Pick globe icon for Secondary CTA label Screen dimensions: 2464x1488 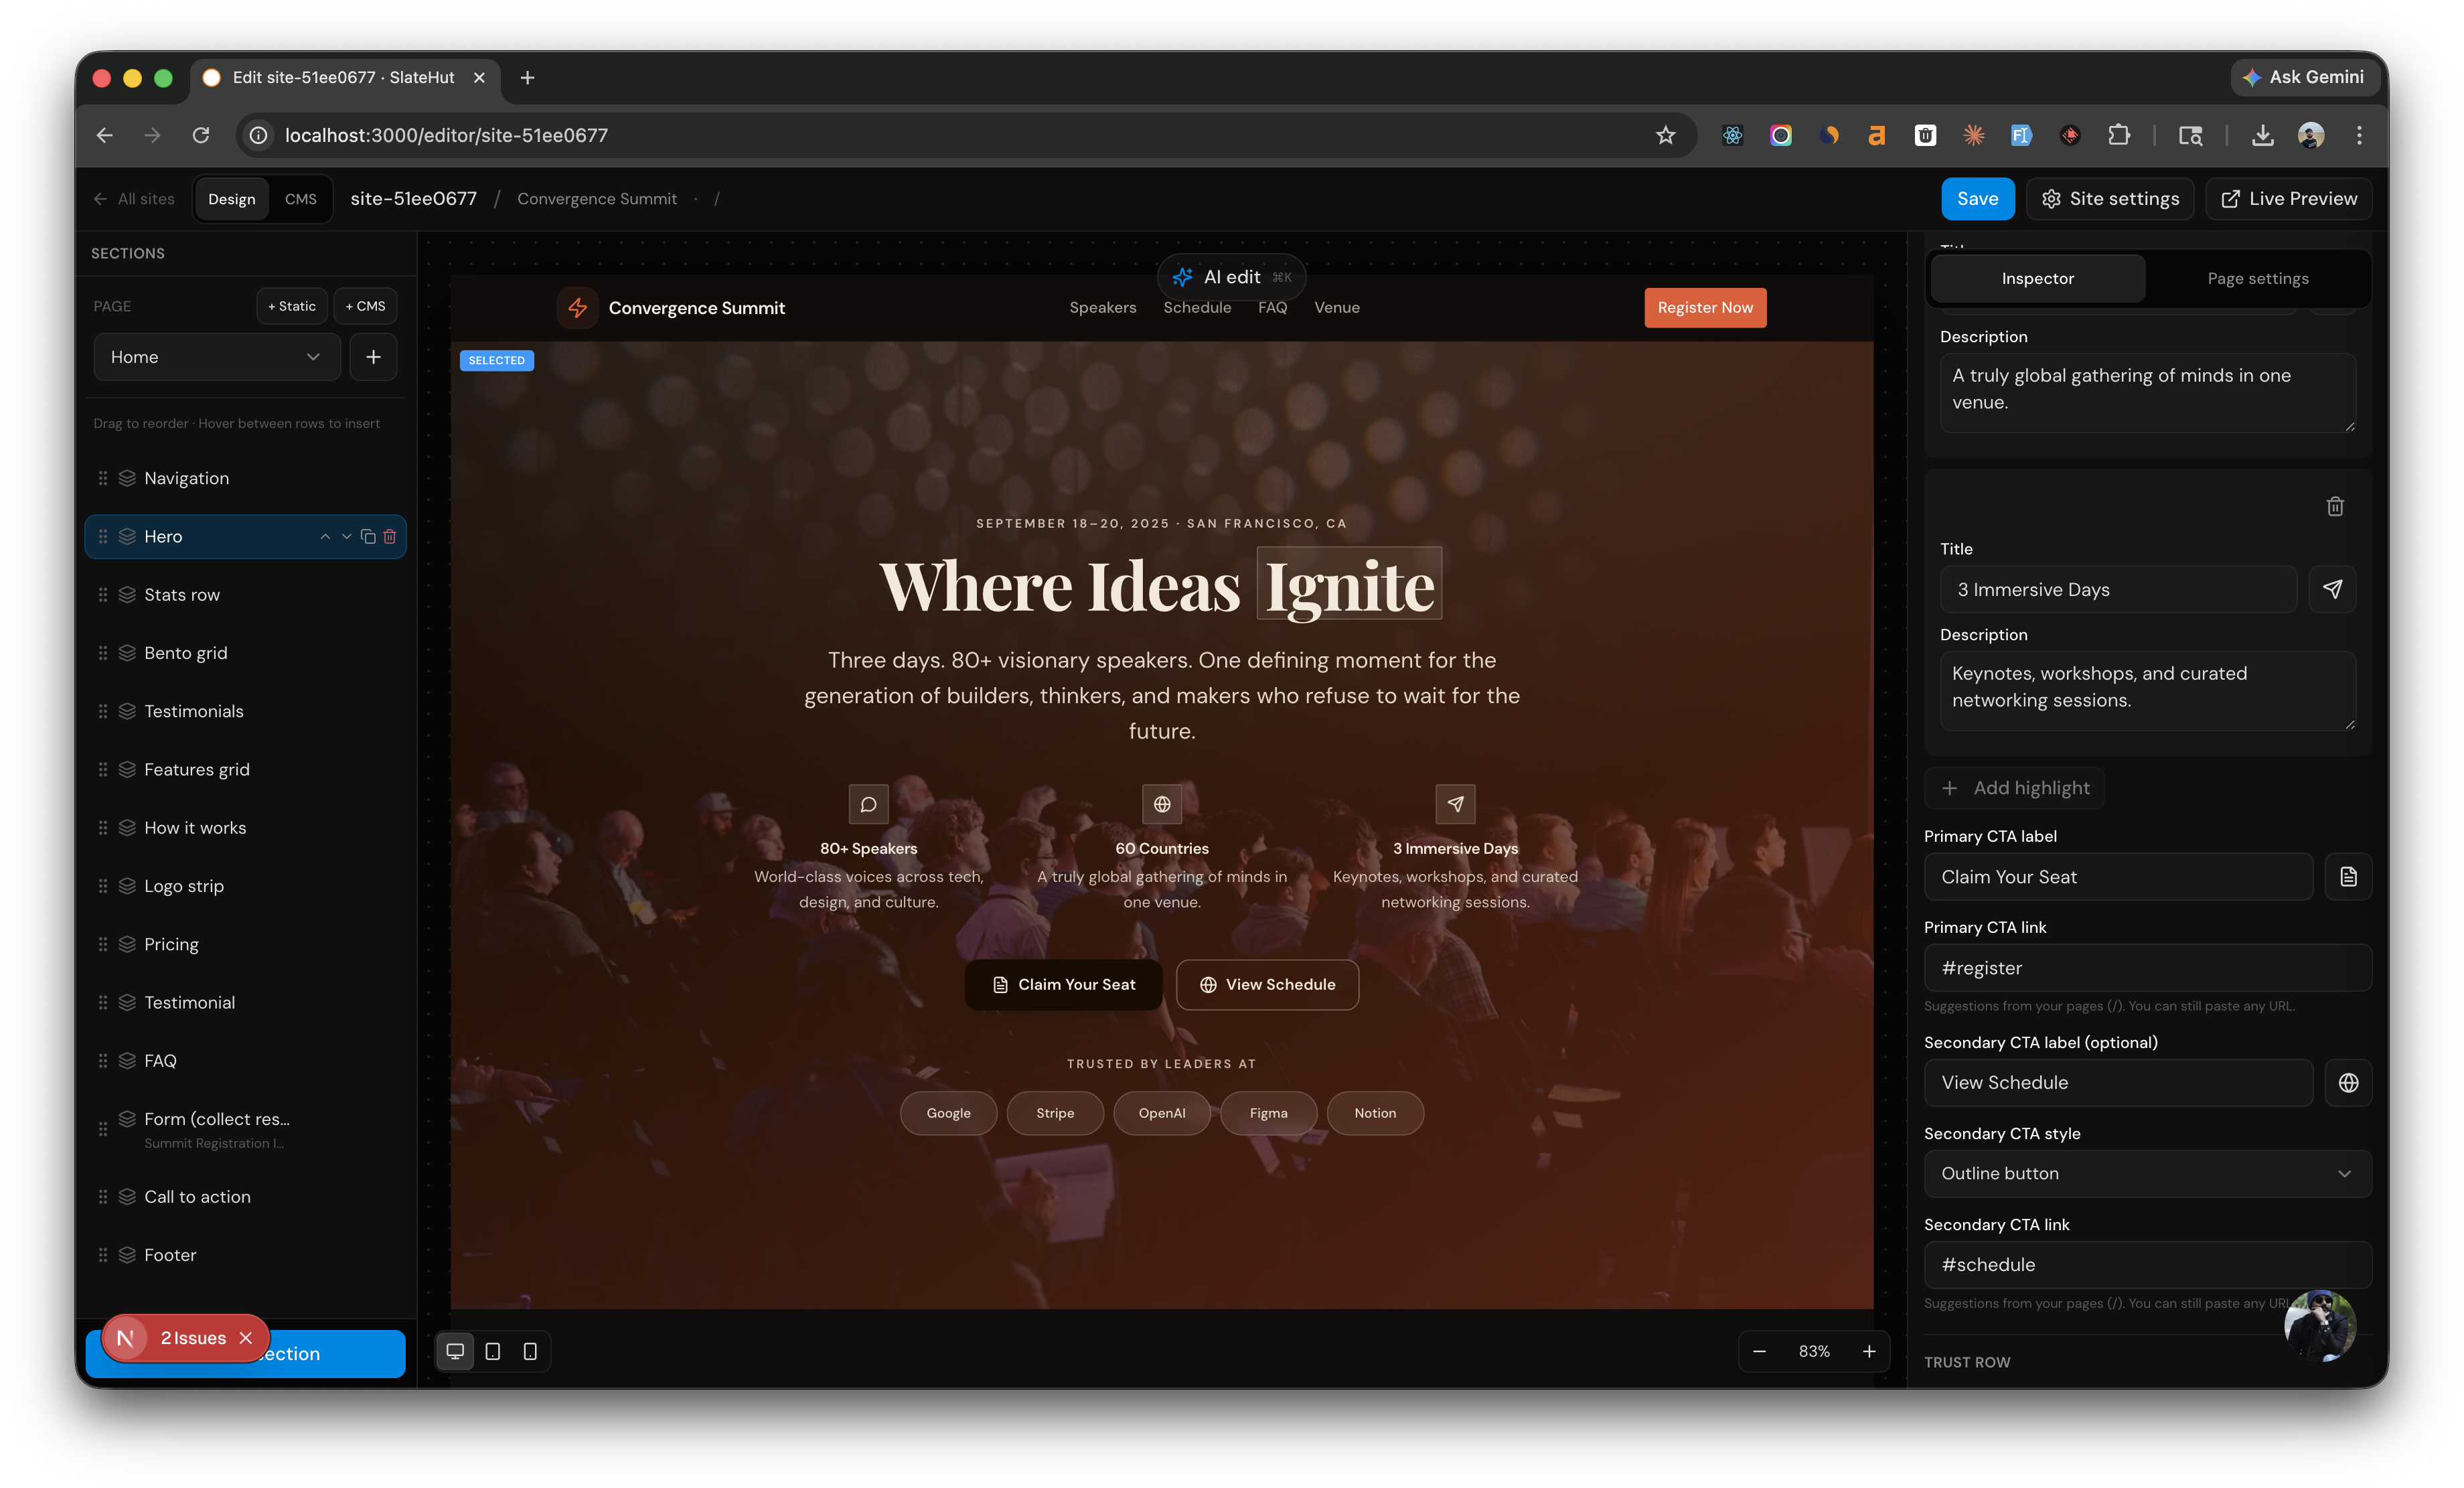(x=2348, y=1083)
